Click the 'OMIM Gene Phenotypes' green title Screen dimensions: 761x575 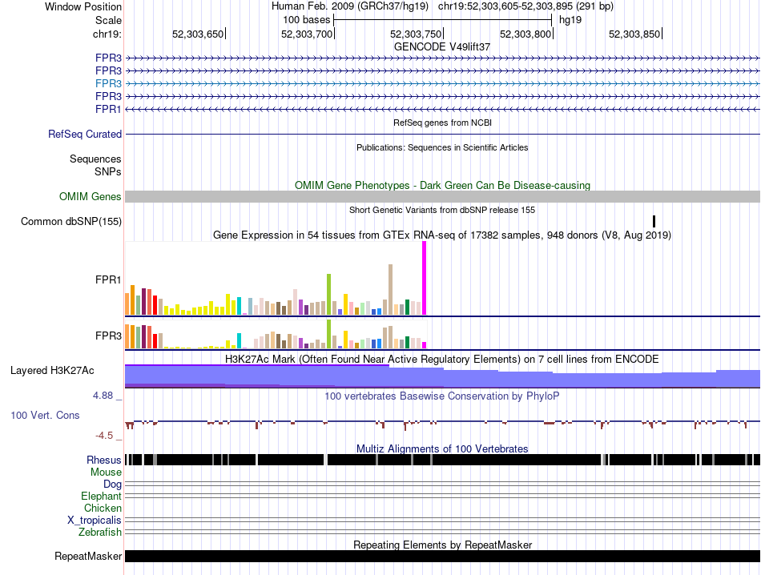point(443,185)
